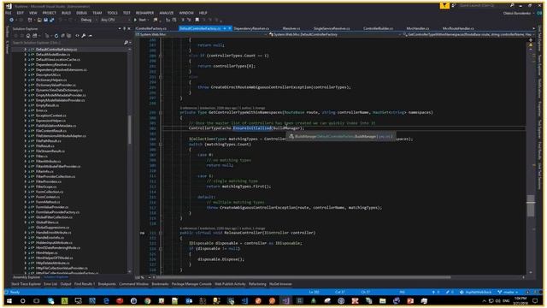Viewport: 547px width, 308px height.
Task: Click the bookmark icon in main toolbar
Action: (x=197, y=20)
